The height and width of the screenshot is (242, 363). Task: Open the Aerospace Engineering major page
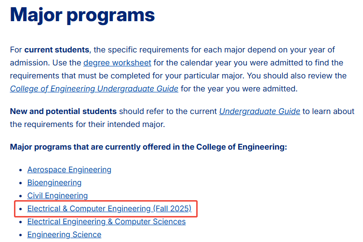click(x=69, y=170)
